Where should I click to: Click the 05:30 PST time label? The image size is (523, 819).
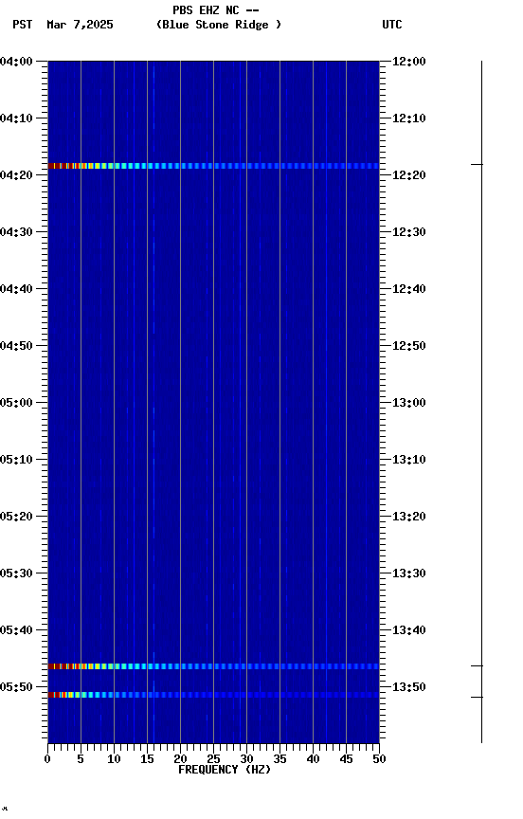[16, 573]
